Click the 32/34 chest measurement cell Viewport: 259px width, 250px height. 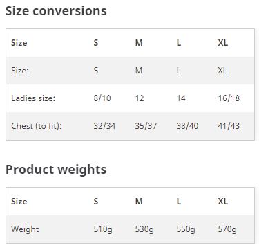click(x=104, y=126)
